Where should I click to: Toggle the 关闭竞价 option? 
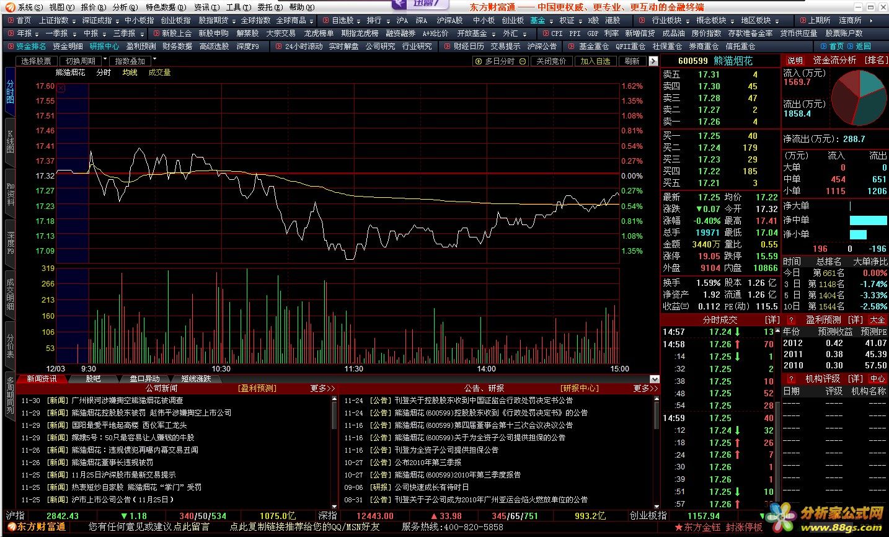551,61
